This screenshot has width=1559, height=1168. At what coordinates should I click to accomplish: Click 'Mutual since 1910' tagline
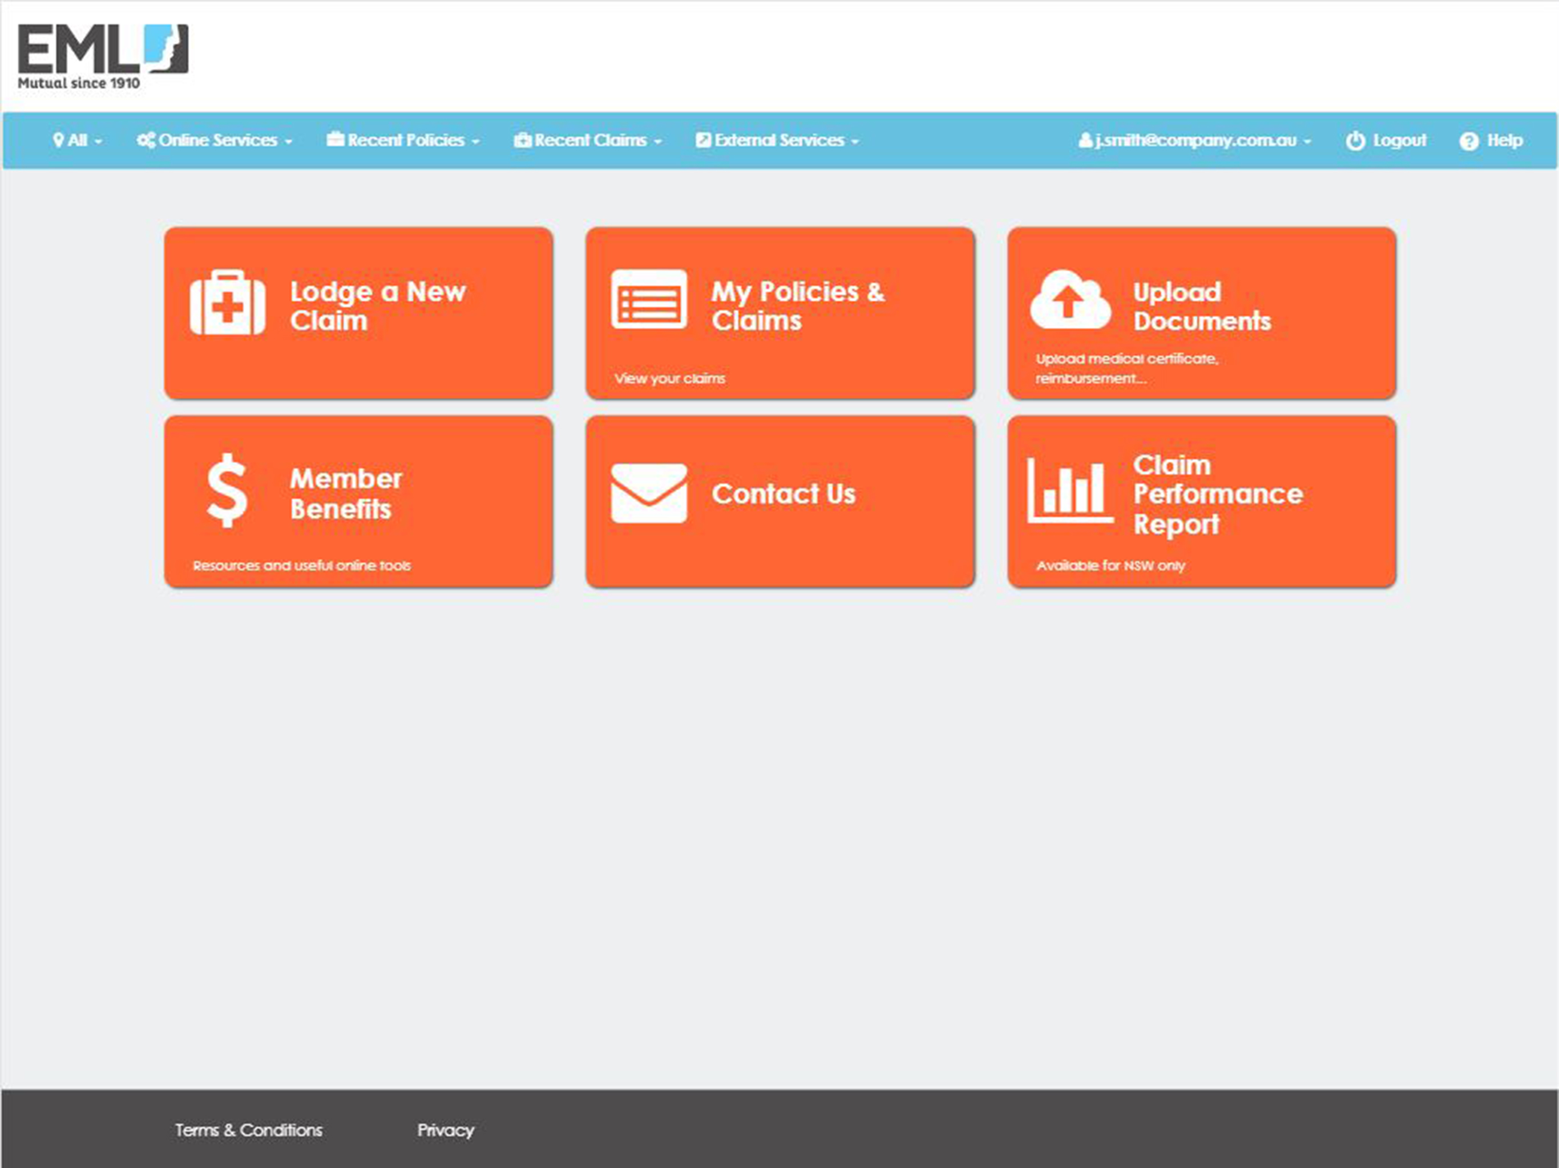point(79,83)
